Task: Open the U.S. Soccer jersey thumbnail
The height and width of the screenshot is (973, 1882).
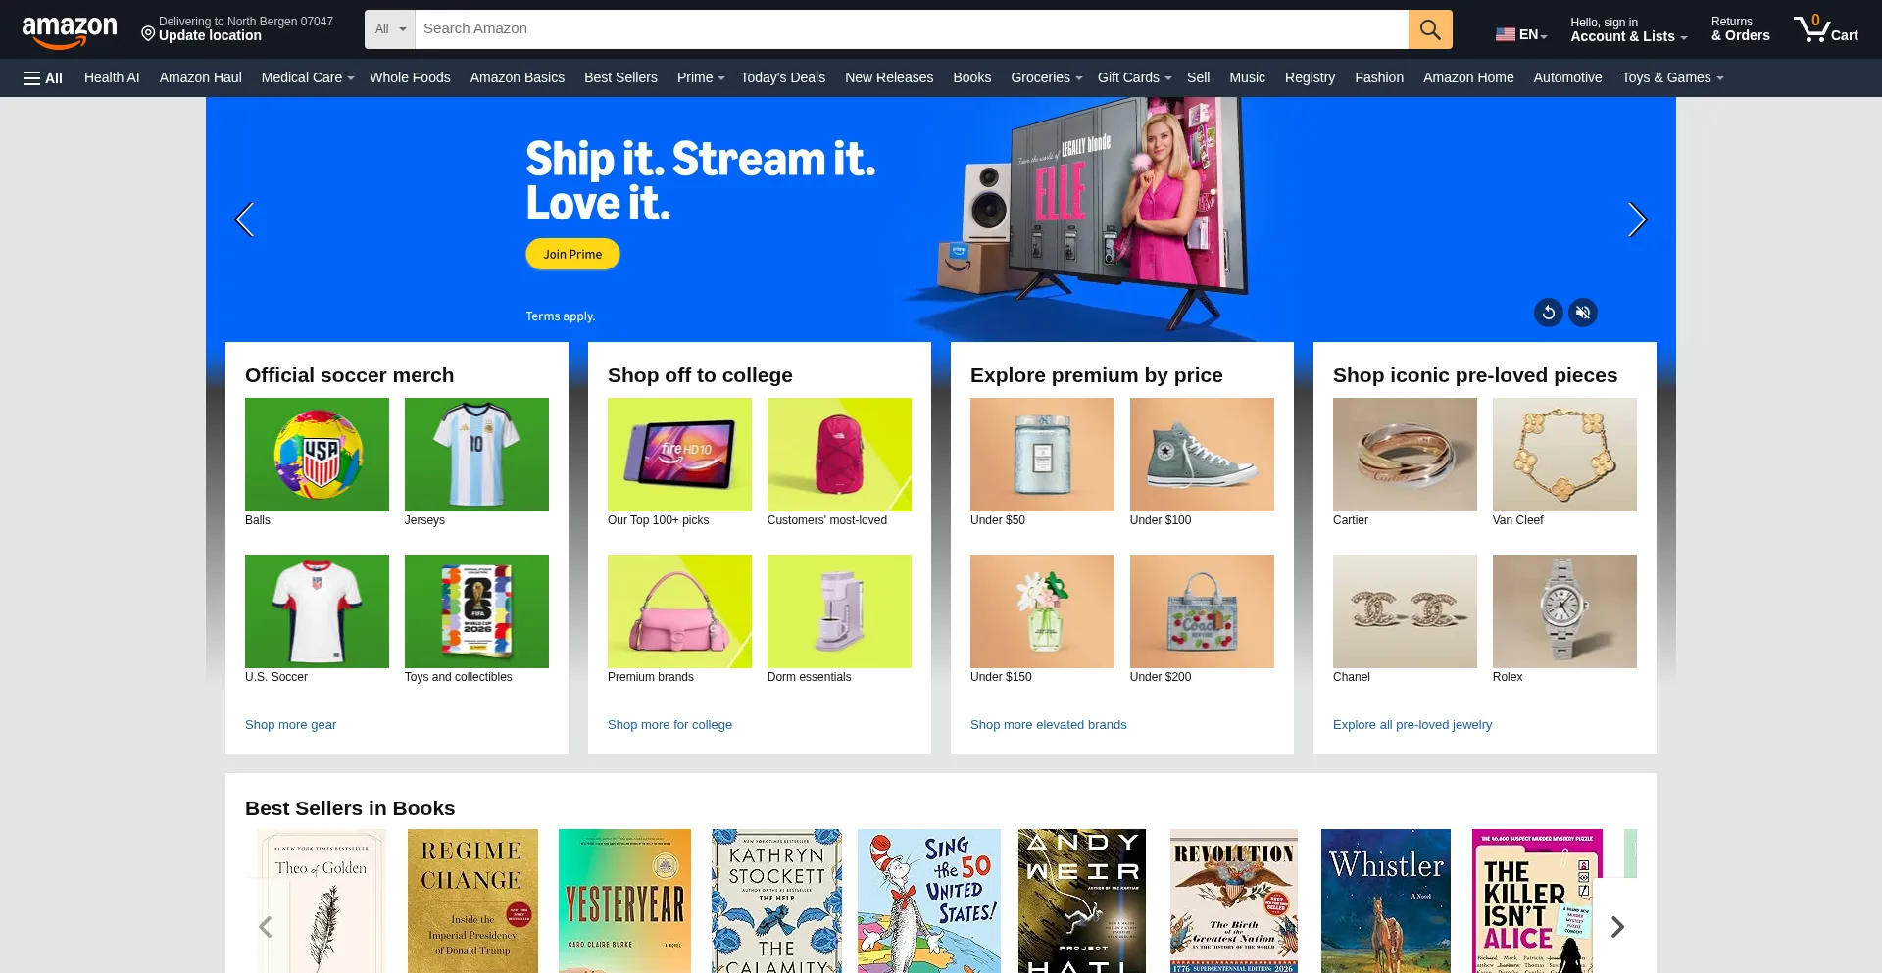Action: tap(317, 611)
